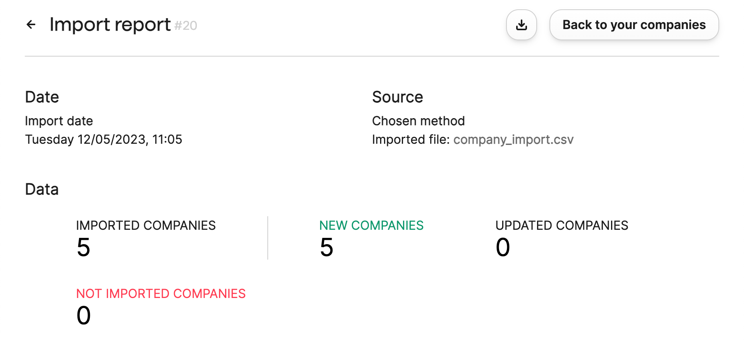744x341 pixels.
Task: Go back to your companies
Action: [634, 25]
